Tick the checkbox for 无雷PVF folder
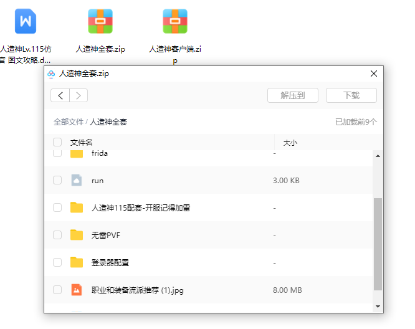 pos(57,235)
